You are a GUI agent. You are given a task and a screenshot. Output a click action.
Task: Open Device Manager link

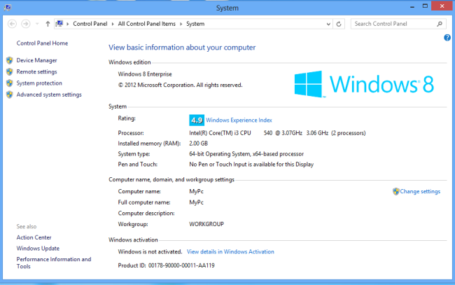coord(36,60)
